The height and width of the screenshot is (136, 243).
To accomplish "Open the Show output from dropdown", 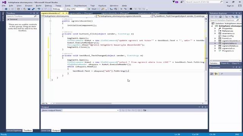I will pyautogui.click(x=91, y=110).
